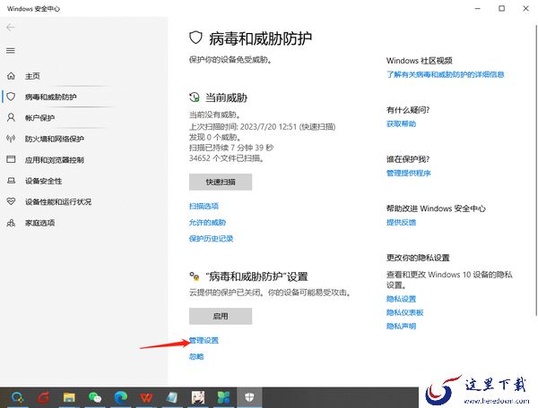Open 帐户保护 section
538x408 pixels.
[39, 118]
